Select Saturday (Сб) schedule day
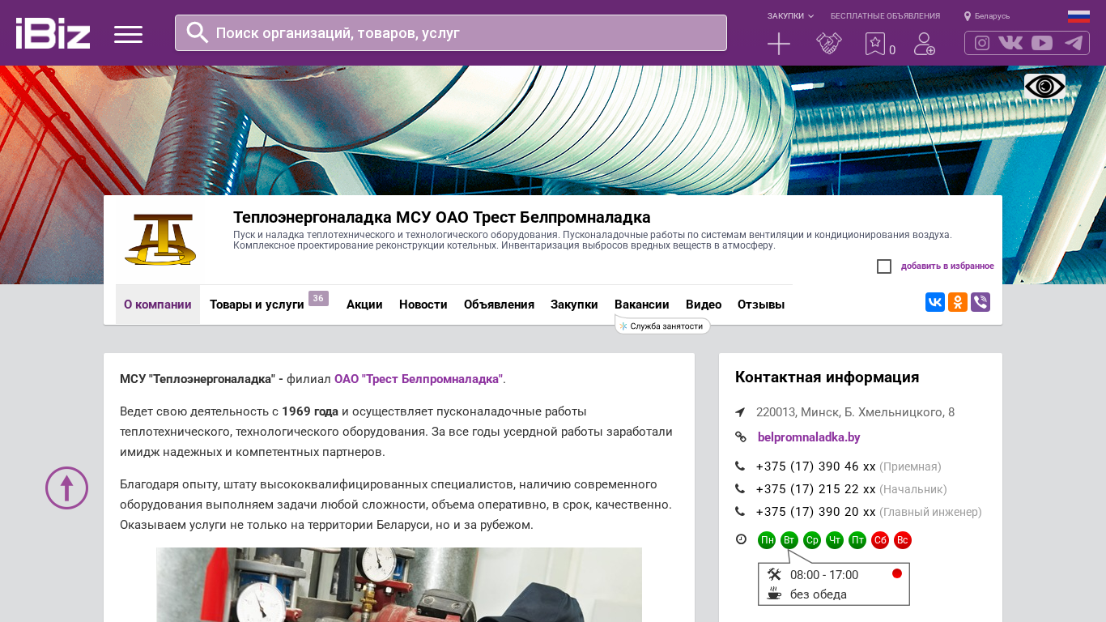 880,540
